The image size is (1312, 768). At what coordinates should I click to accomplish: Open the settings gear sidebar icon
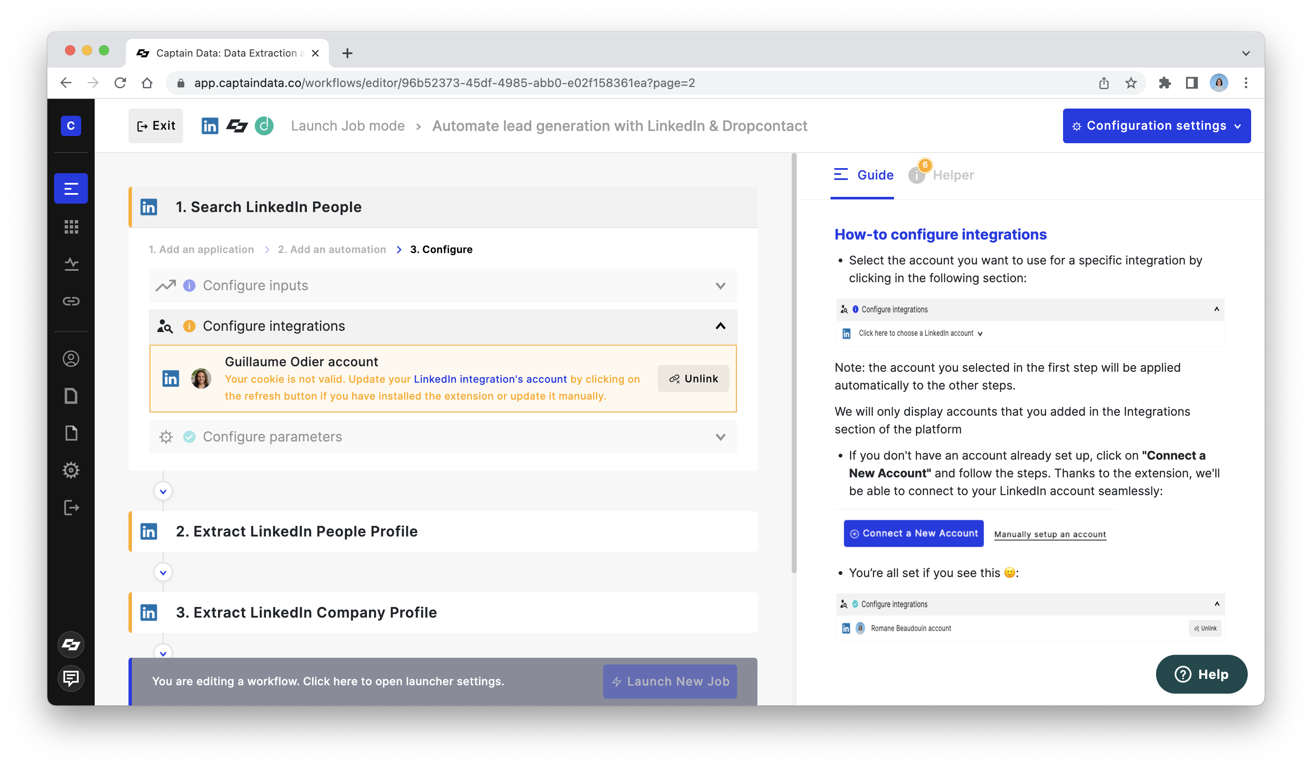[71, 470]
